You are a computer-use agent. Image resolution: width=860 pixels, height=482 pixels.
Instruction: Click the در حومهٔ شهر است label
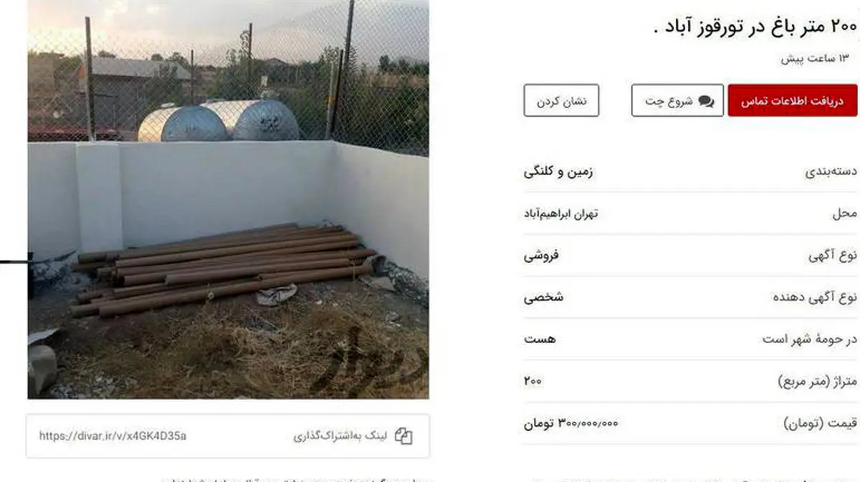click(x=809, y=339)
